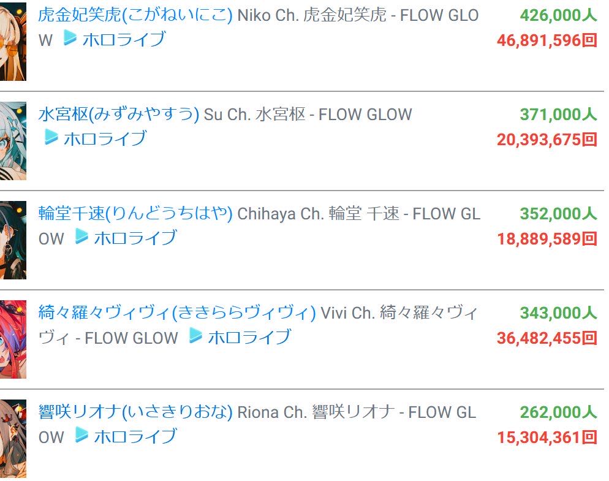Click Niko's orange-glasses avatar thumbnail

tap(13, 42)
